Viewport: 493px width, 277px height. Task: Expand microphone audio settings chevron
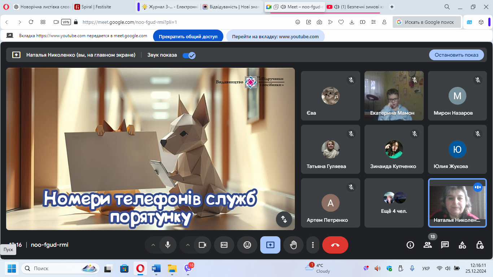(x=153, y=245)
